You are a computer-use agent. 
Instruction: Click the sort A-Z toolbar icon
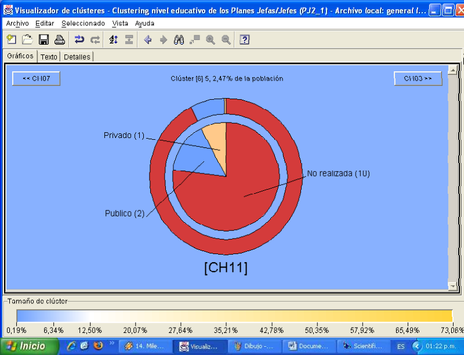coord(114,39)
